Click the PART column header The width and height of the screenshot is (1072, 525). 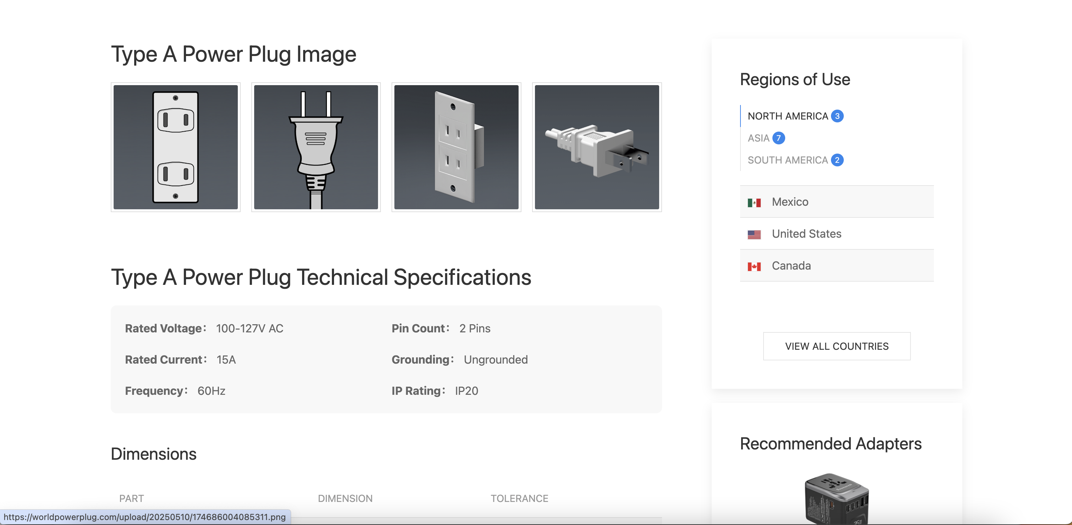pyautogui.click(x=131, y=499)
